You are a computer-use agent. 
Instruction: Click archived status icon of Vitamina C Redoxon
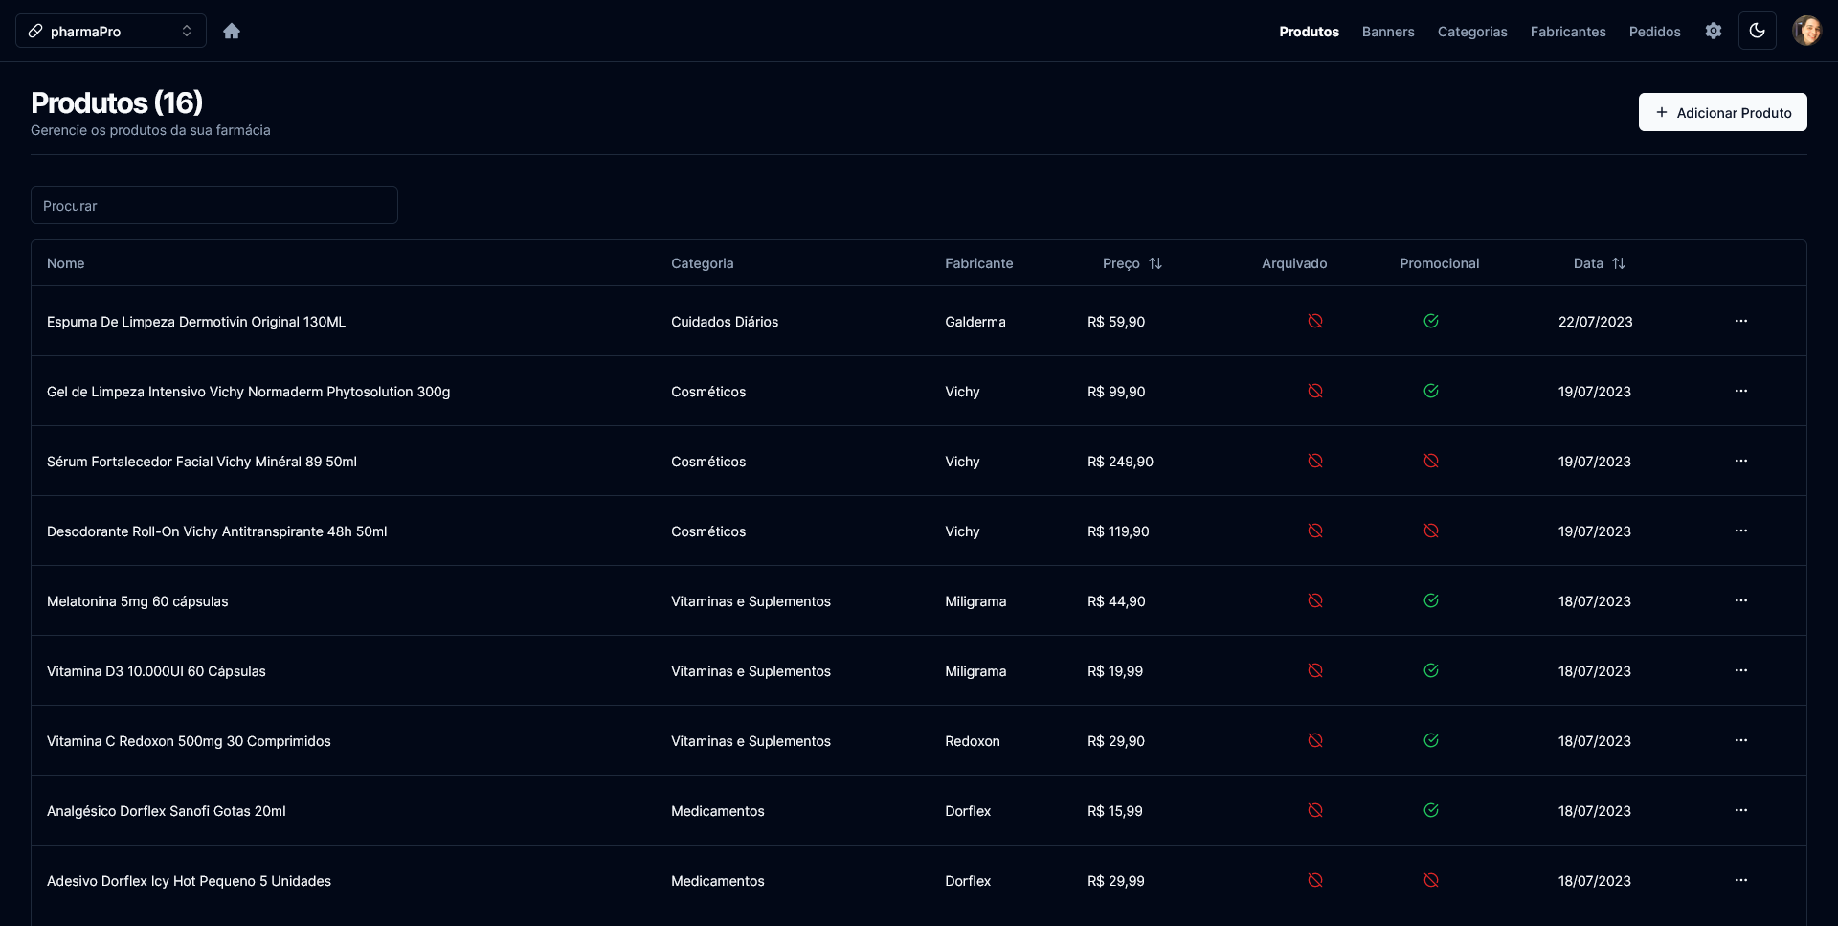(x=1315, y=740)
